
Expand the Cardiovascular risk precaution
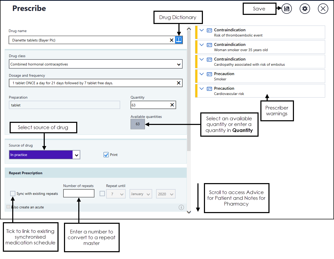(x=202, y=88)
